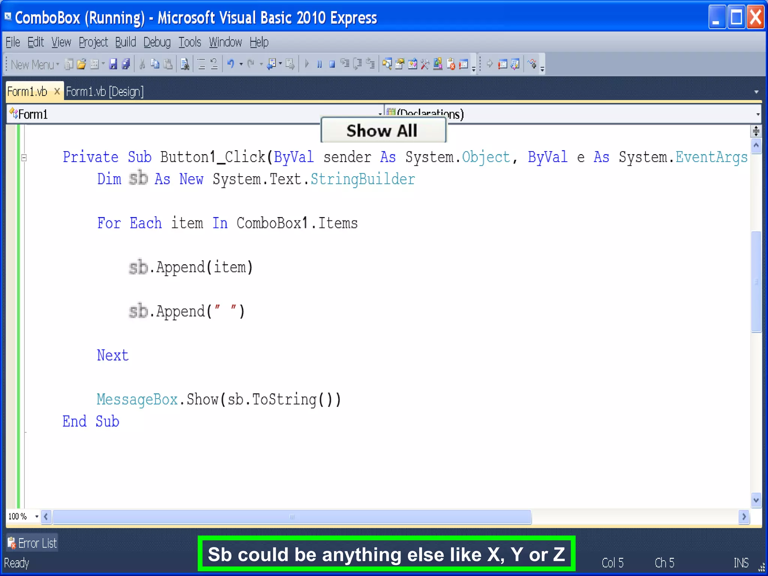The image size is (768, 576).
Task: Click the Open File folder icon
Action: (81, 64)
